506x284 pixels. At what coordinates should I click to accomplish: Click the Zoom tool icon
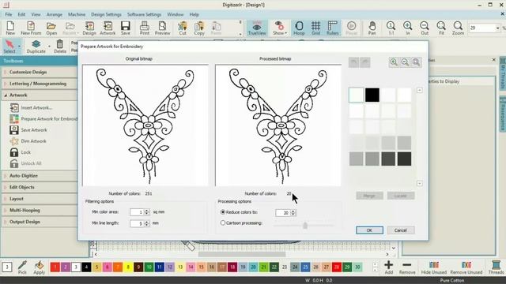458,28
